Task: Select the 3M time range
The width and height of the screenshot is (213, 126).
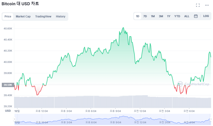Action: click(161, 16)
